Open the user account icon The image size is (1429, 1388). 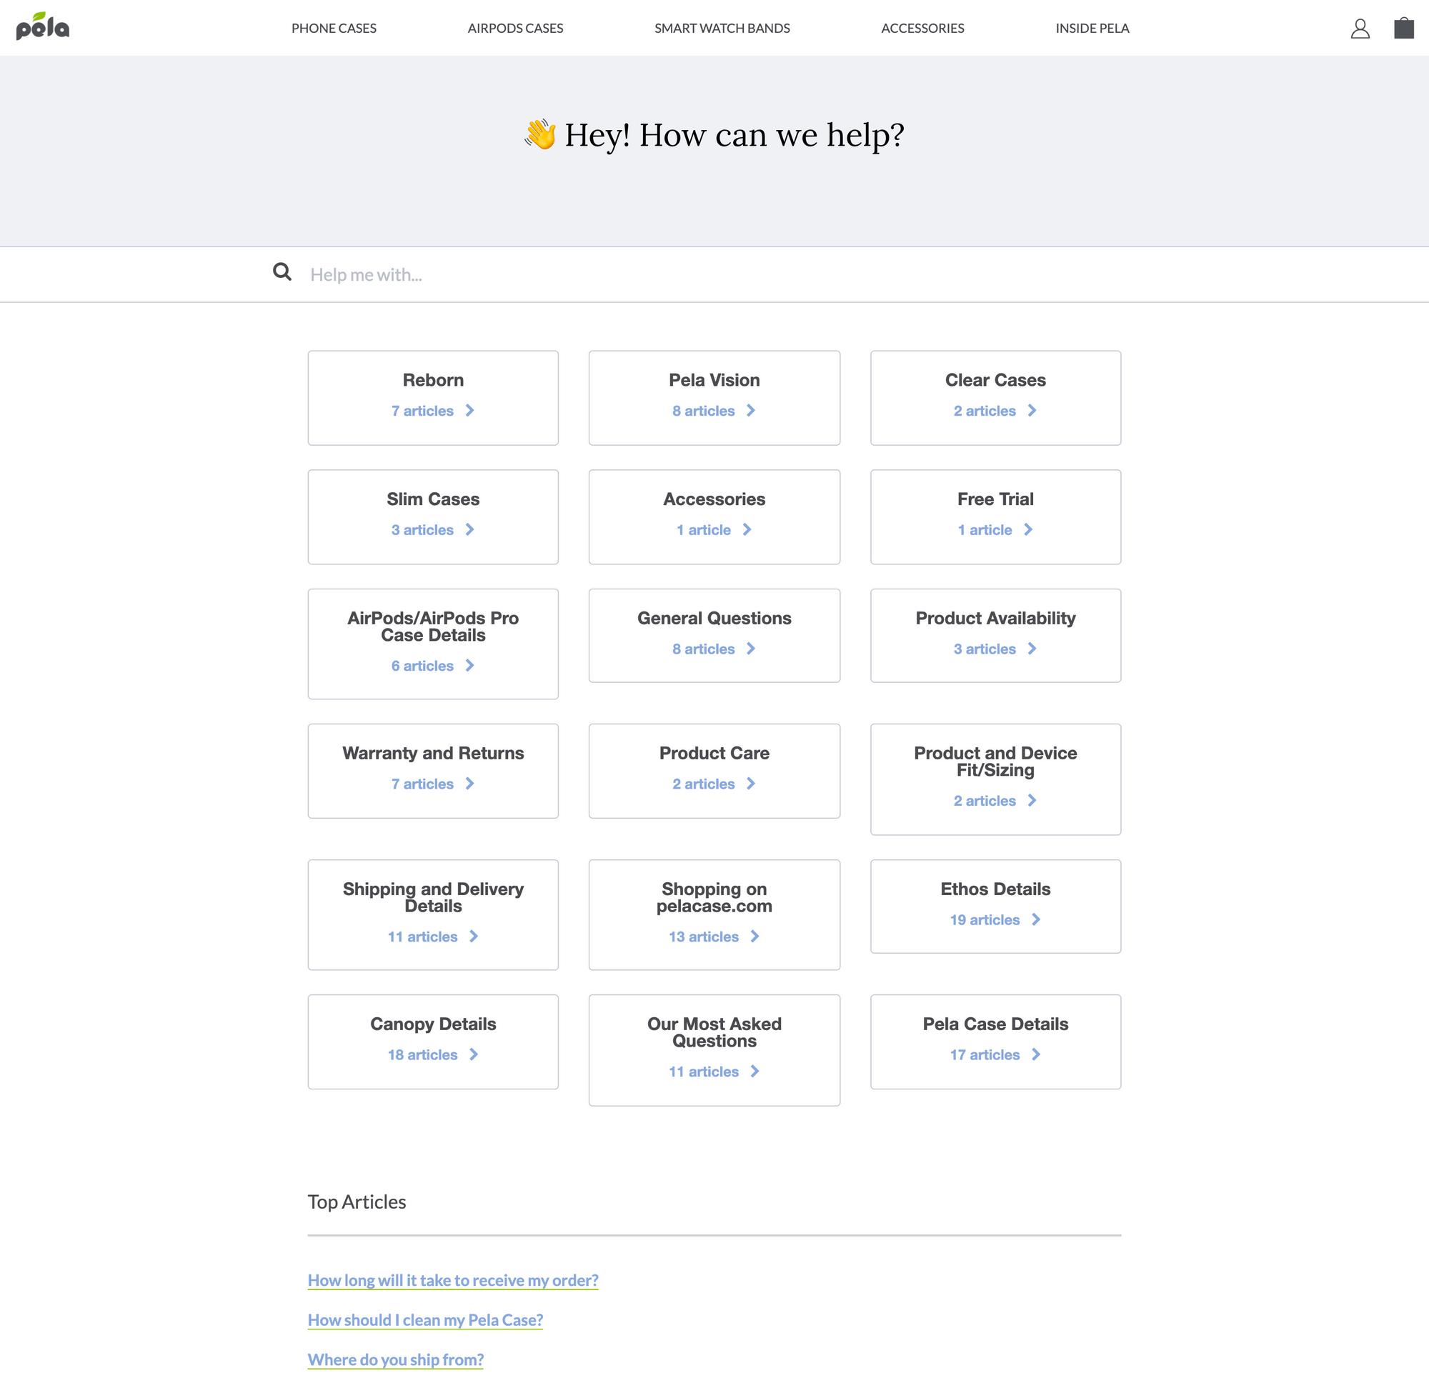coord(1360,29)
